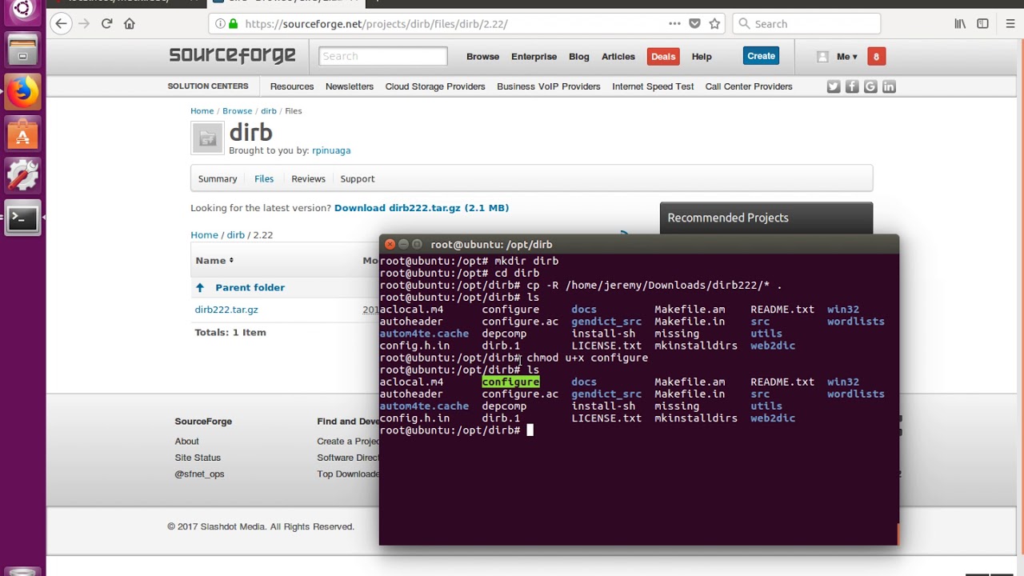
Task: Open Cloud Storage Providers link
Action: click(x=435, y=86)
